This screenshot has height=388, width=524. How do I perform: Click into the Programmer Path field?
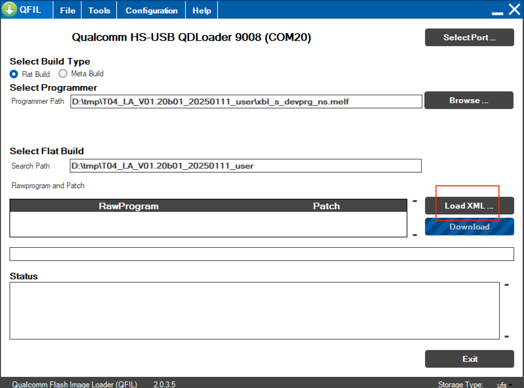point(246,102)
